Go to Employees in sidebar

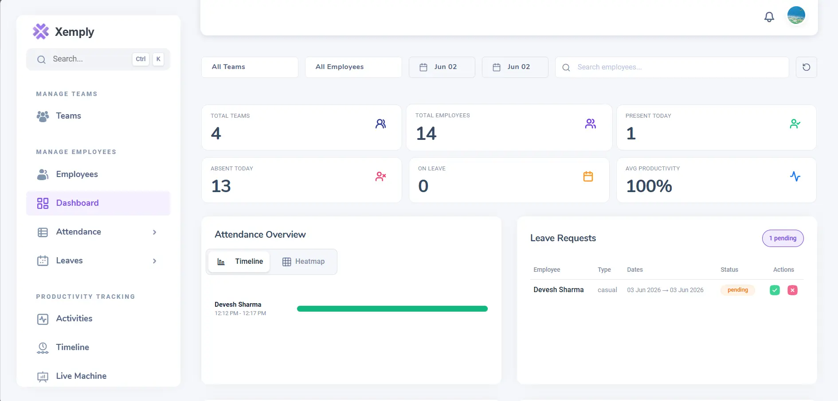pos(98,174)
